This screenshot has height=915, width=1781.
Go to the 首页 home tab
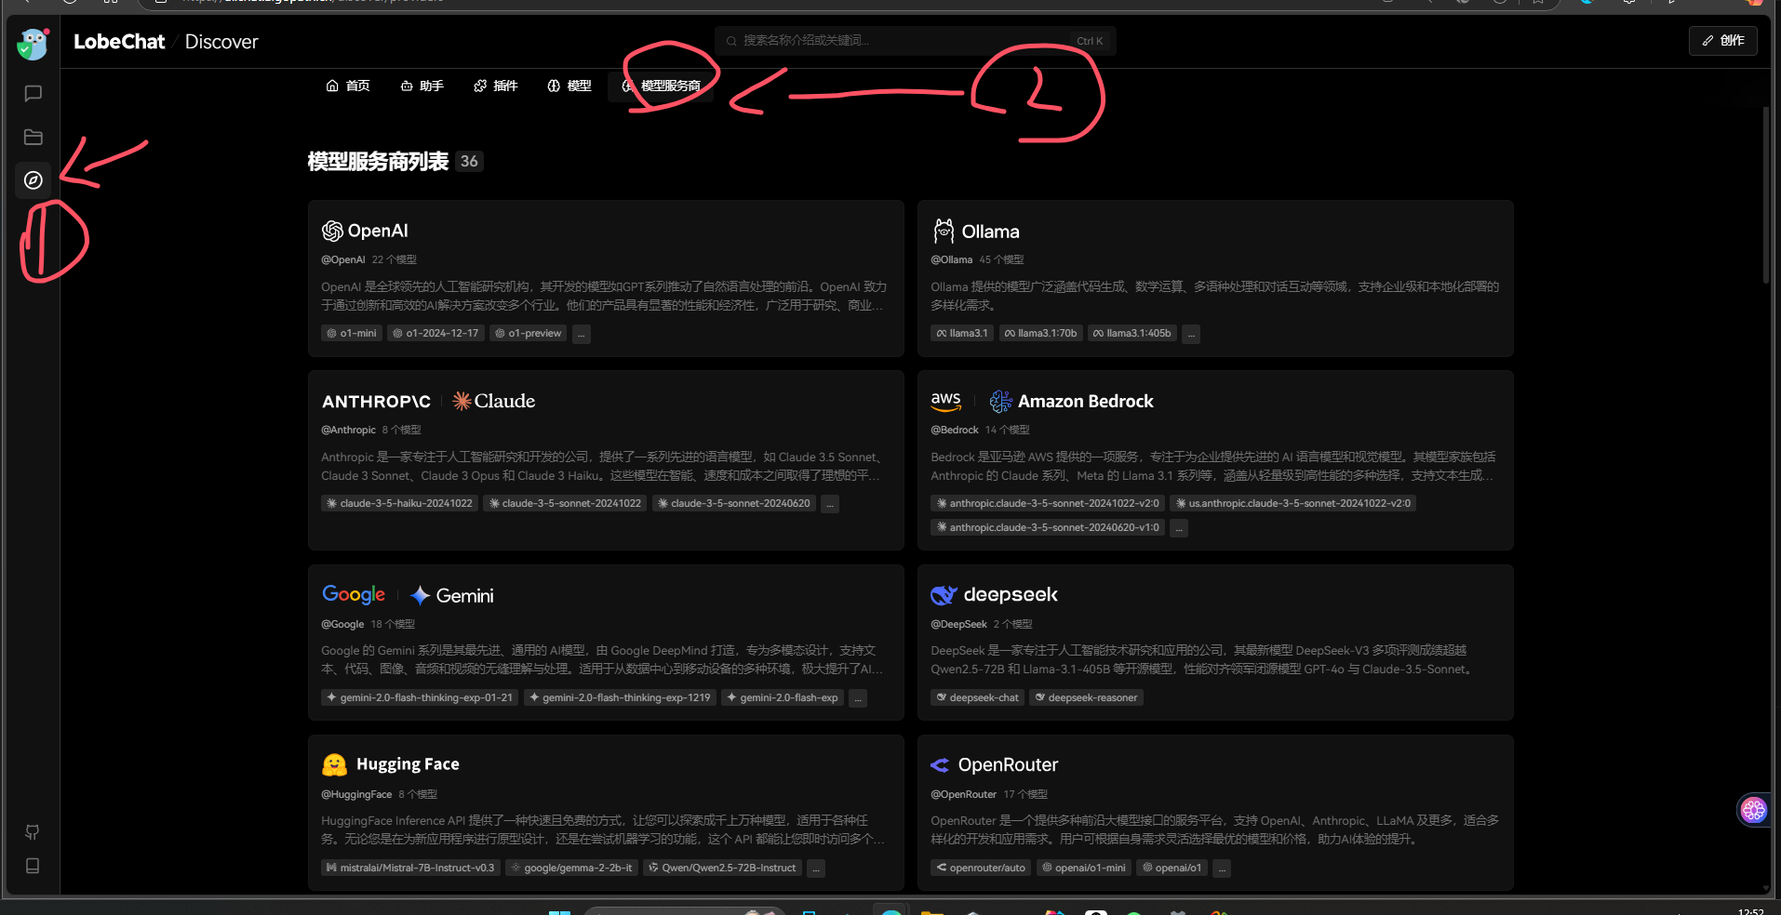point(348,86)
